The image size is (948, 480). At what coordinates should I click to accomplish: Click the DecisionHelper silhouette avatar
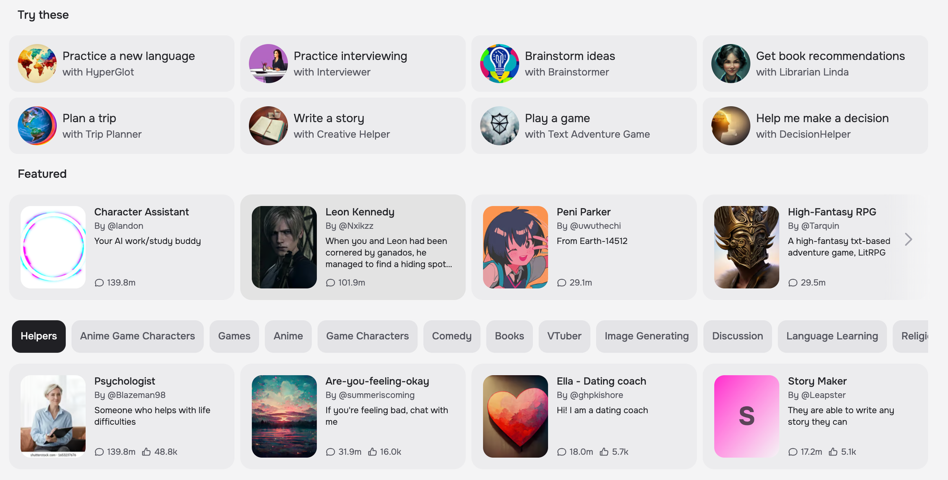point(731,126)
